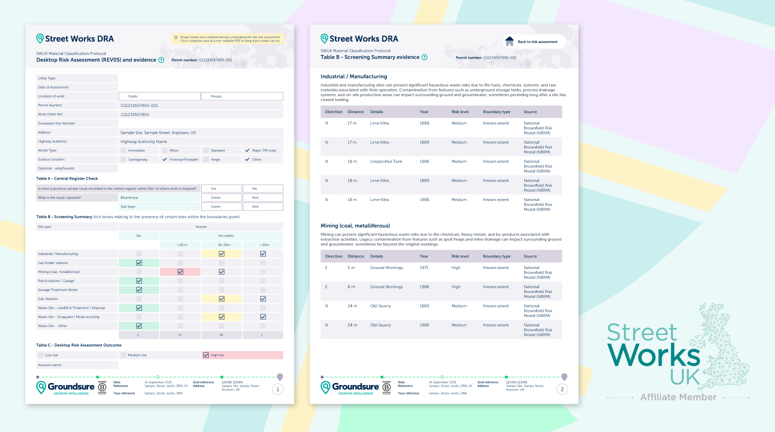The width and height of the screenshot is (775, 432).
Task: Tick the Low risk outcome checkbox
Action: 41,355
